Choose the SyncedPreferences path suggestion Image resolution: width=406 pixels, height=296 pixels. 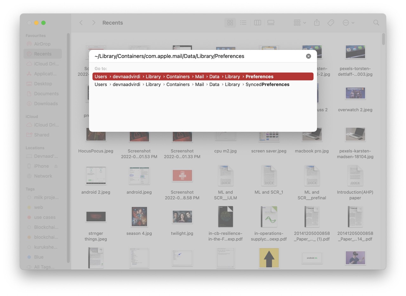coord(192,84)
